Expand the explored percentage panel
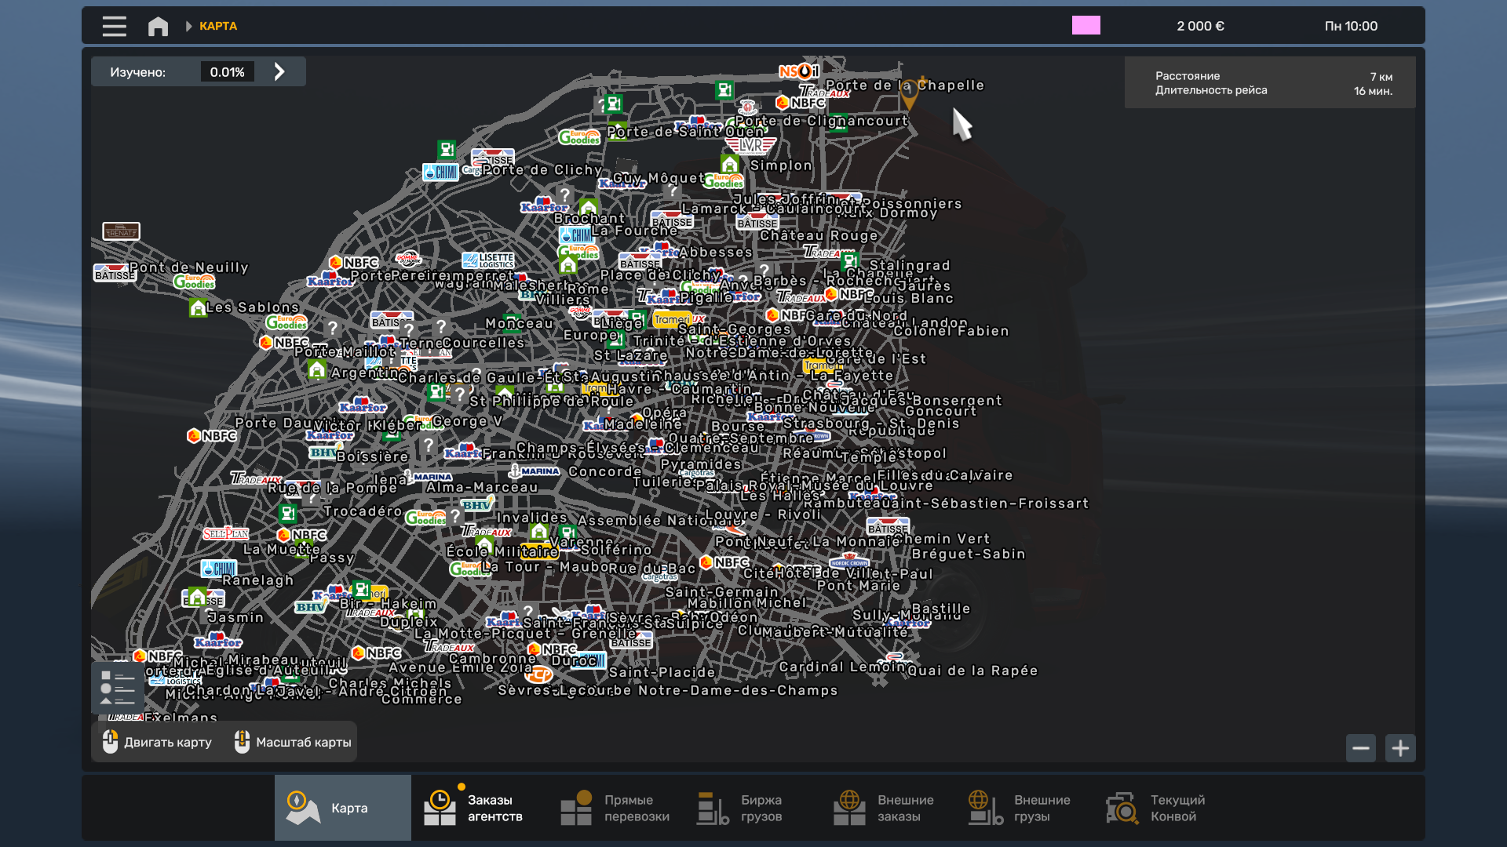 279,72
